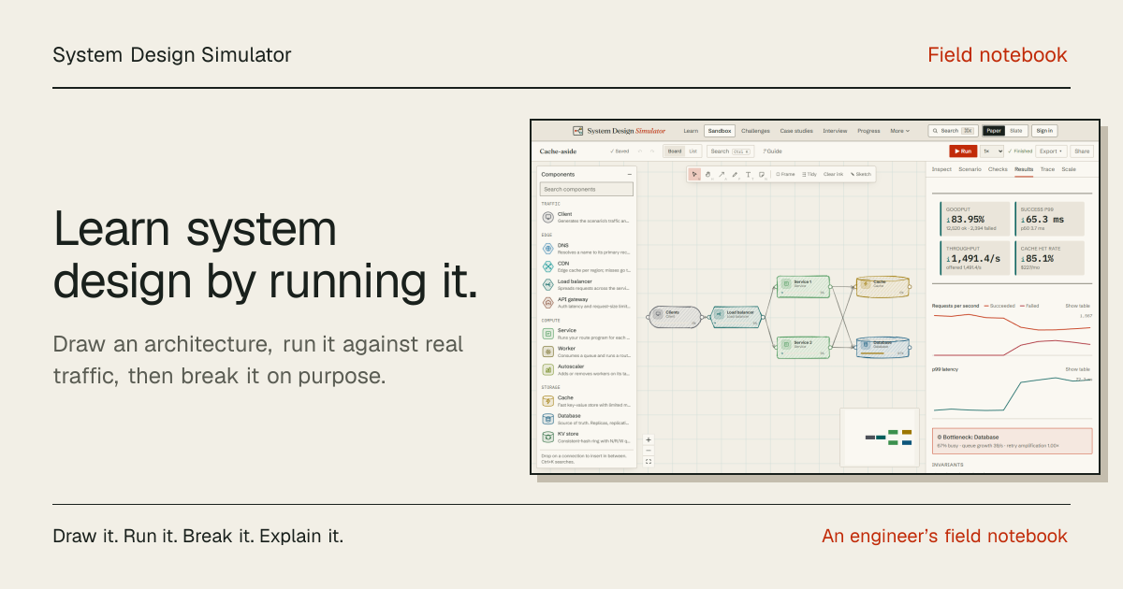This screenshot has height=589, width=1123.
Task: Open the Export dropdown
Action: coord(1051,151)
